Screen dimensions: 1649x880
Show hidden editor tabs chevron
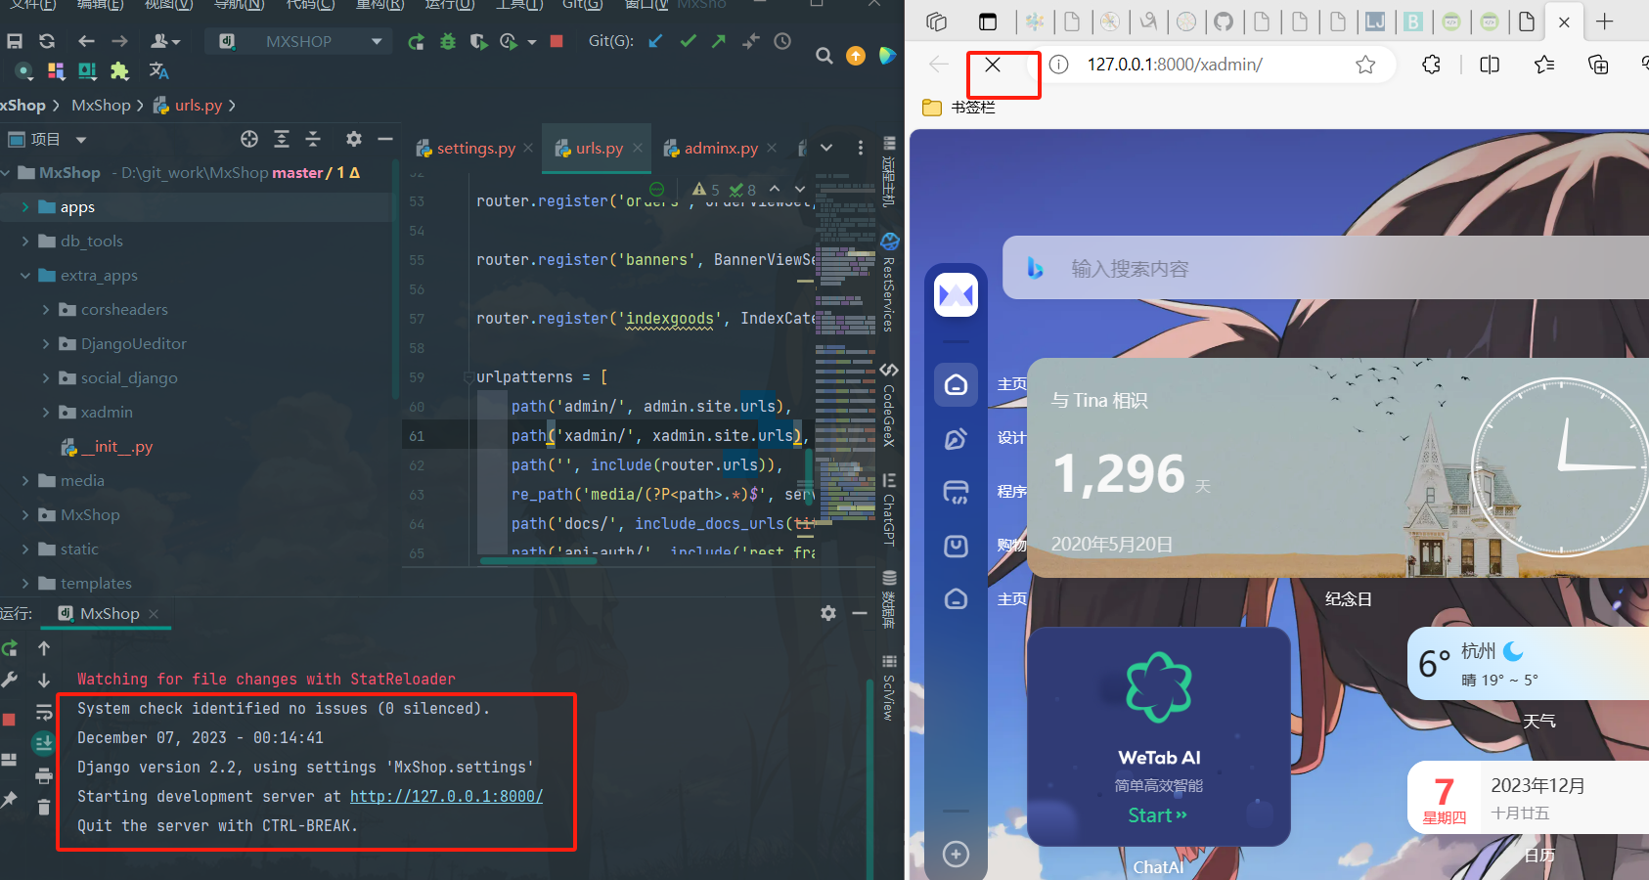coord(826,148)
